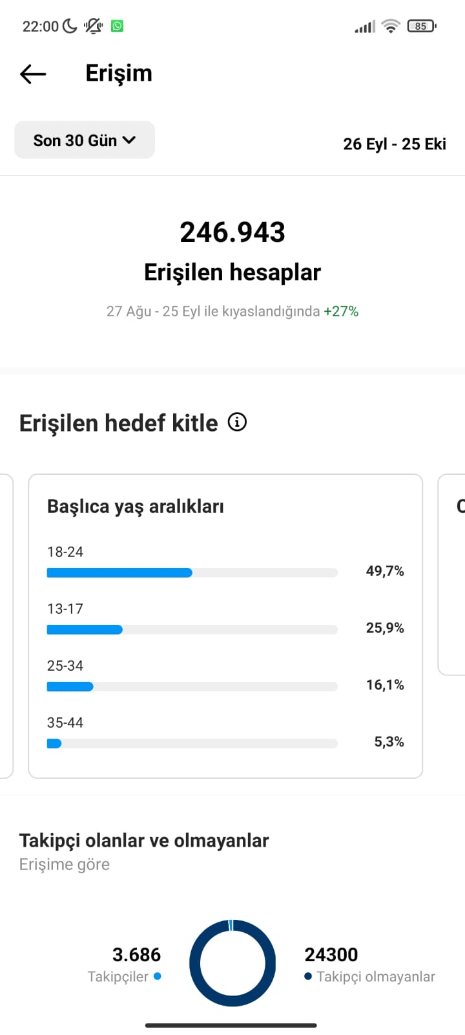The width and height of the screenshot is (465, 1035).
Task: Open the info icon beside Erişilen hedef kitle
Action: (237, 422)
